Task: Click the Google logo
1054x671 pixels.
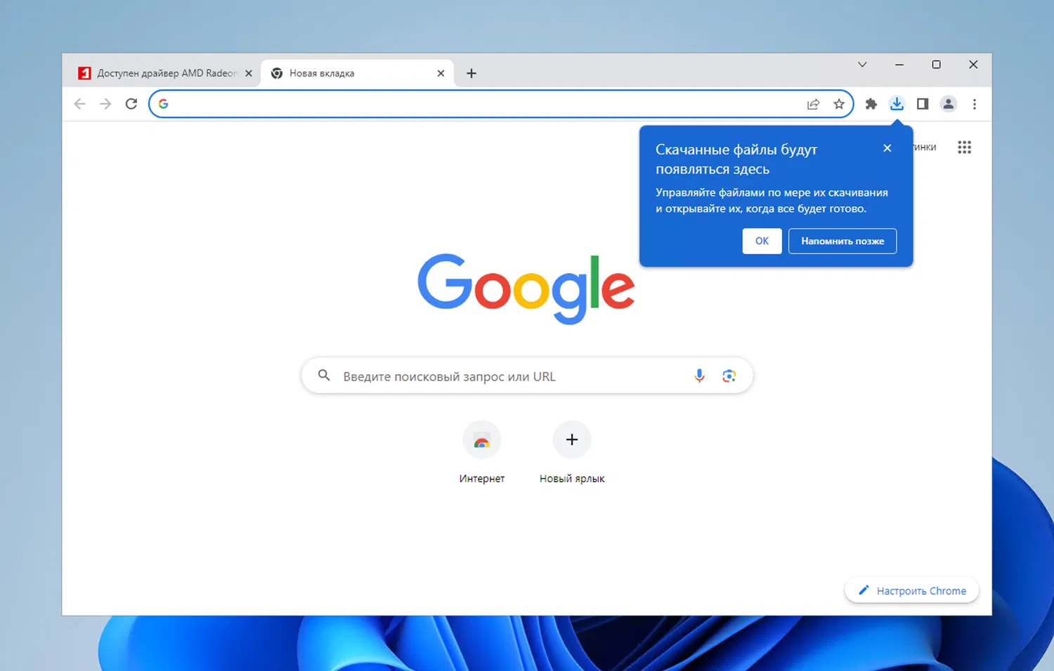Action: 526,288
